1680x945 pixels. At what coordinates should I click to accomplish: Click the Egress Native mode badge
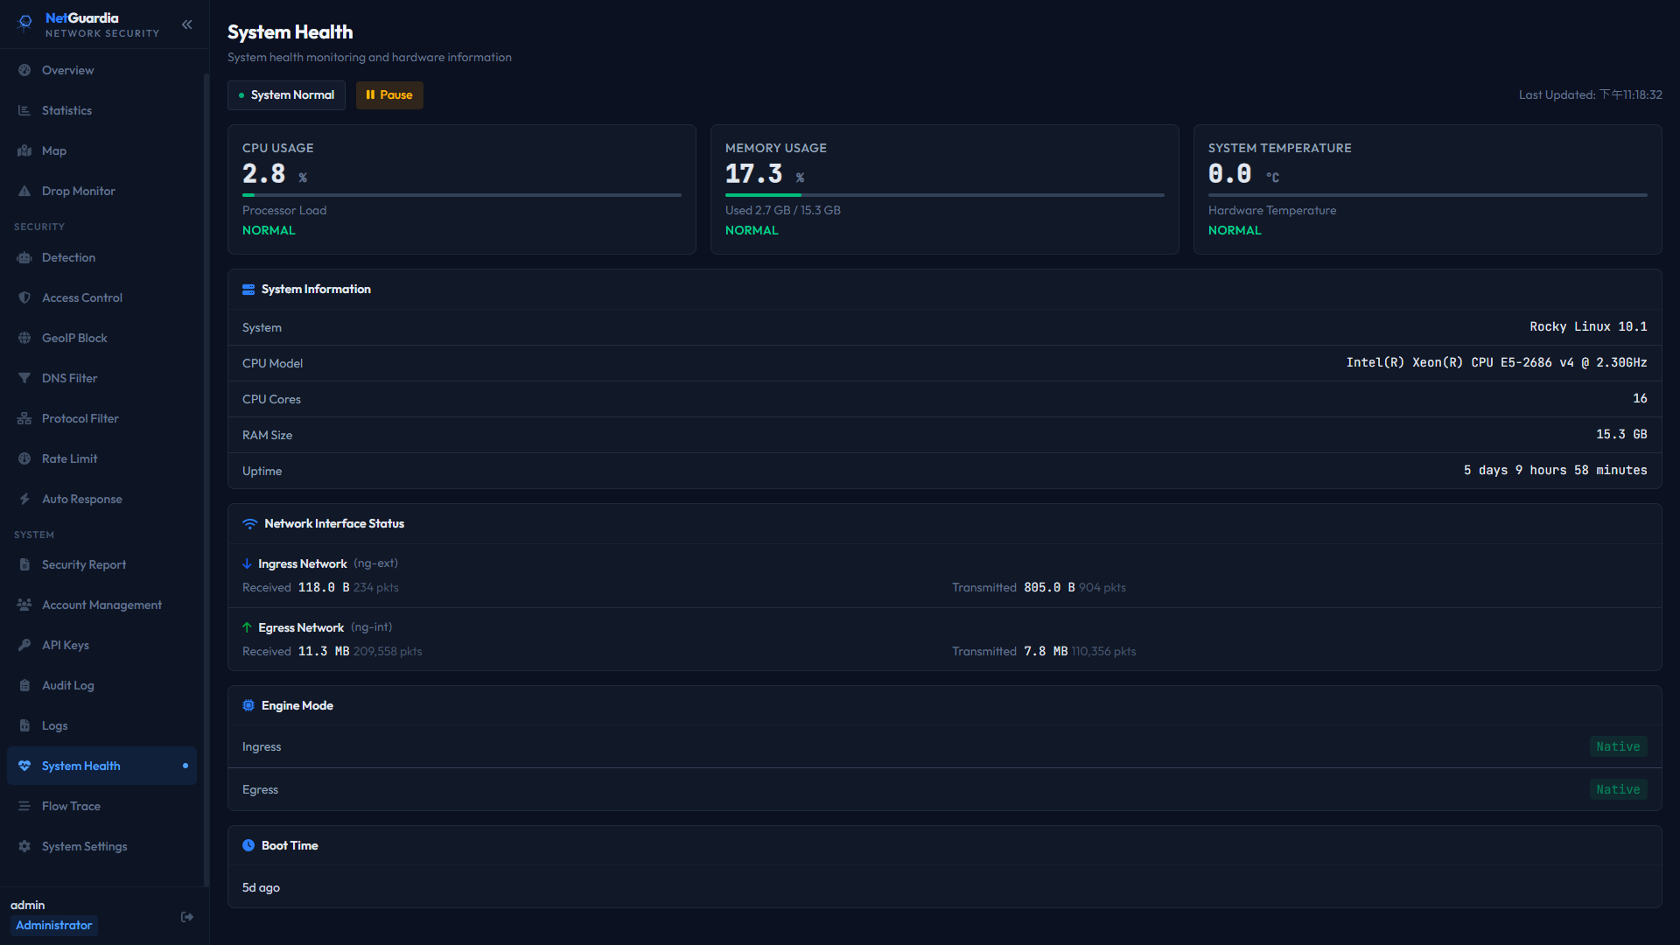[x=1618, y=789]
